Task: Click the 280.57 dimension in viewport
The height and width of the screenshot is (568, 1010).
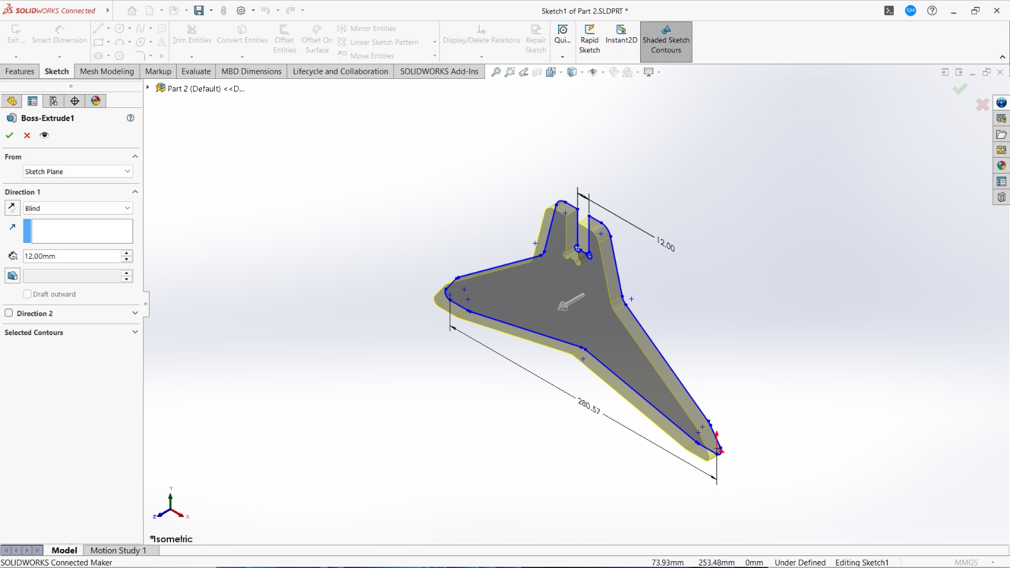Action: pyautogui.click(x=589, y=406)
